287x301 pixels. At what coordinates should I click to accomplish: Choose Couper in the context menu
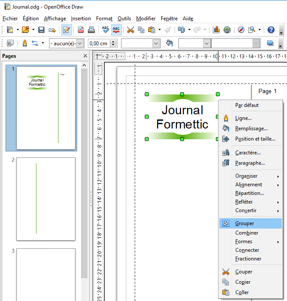coord(250,272)
